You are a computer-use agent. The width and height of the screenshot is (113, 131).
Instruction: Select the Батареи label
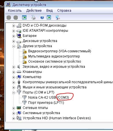30,36
